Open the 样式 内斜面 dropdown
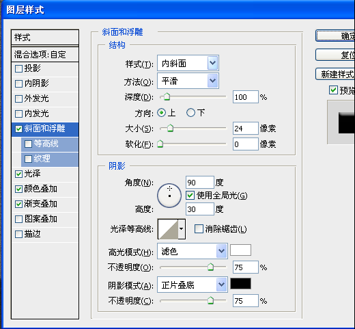The width and height of the screenshot is (355, 329). 188,63
